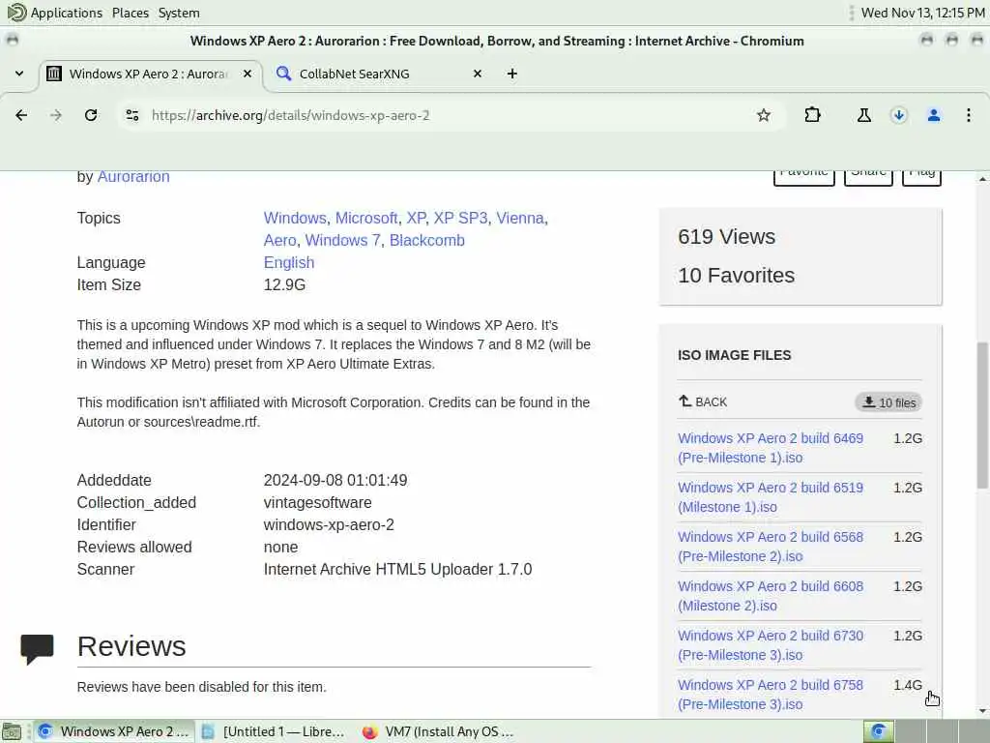The width and height of the screenshot is (990, 743).
Task: Go back to the previous page
Action: tap(21, 115)
